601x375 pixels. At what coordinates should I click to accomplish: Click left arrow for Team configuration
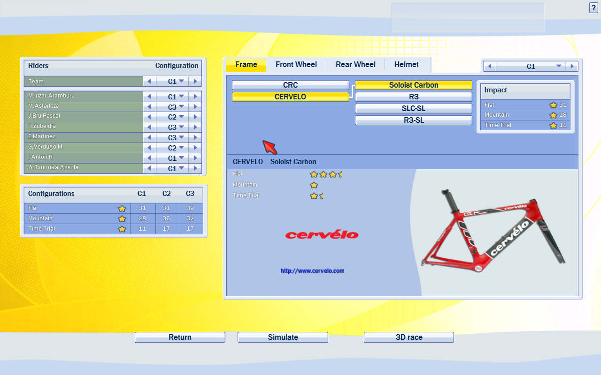149,82
